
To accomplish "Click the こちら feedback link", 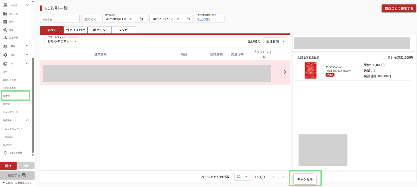I will (28, 183).
